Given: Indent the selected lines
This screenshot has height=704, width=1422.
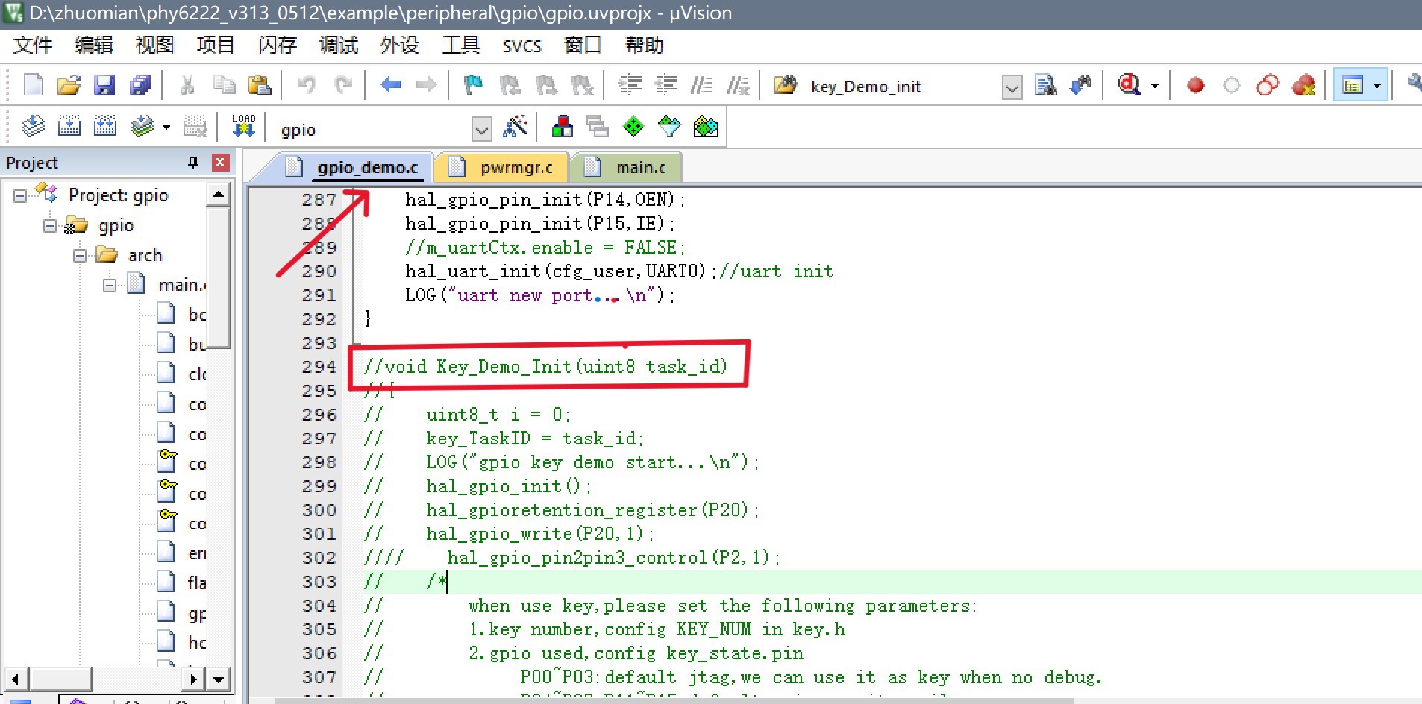Looking at the screenshot, I should coord(630,85).
